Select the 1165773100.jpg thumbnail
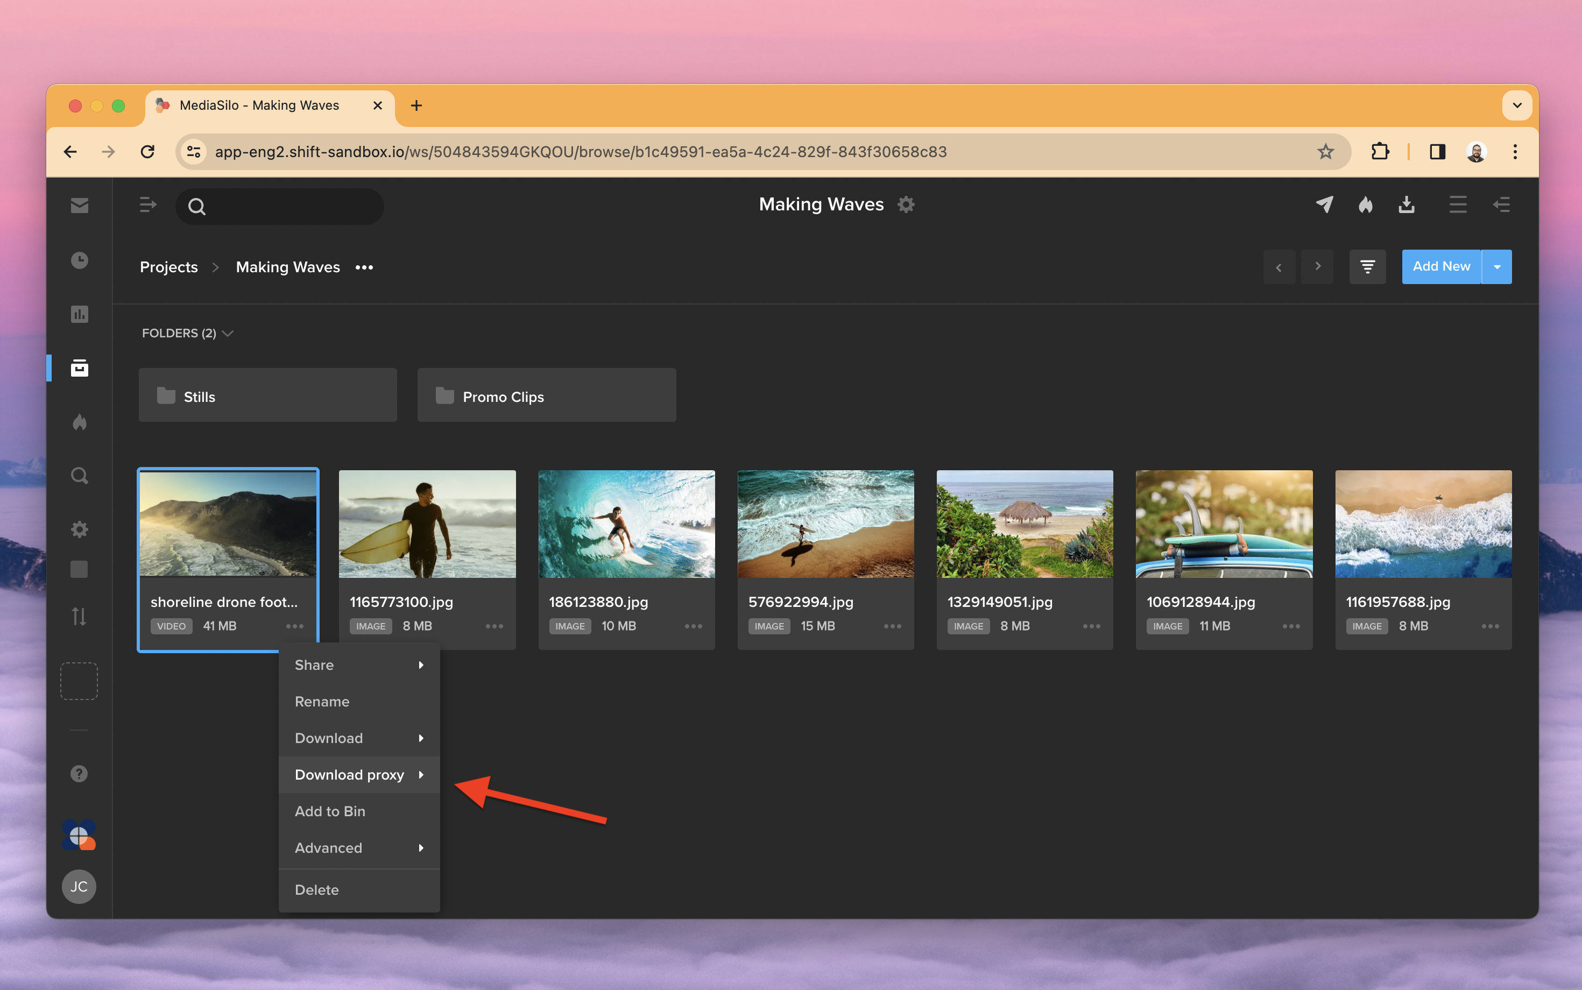Image resolution: width=1582 pixels, height=990 pixels. point(427,524)
